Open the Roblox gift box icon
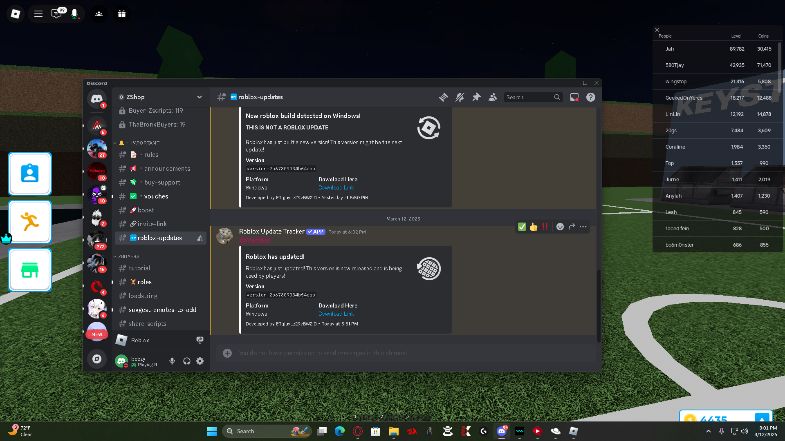 pyautogui.click(x=122, y=14)
